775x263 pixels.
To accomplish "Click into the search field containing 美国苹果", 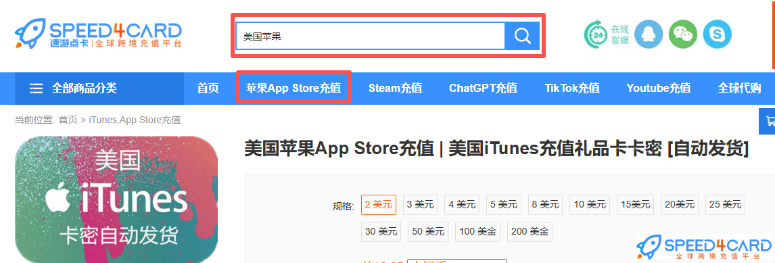I will (370, 36).
